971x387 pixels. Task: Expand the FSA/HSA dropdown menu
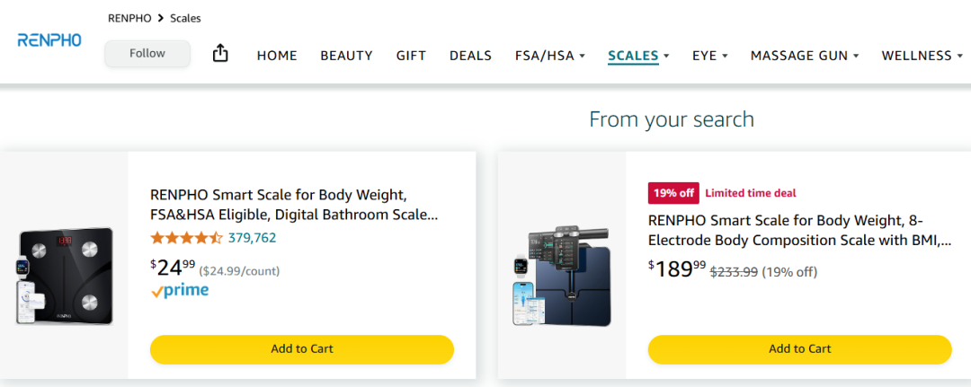pyautogui.click(x=549, y=56)
